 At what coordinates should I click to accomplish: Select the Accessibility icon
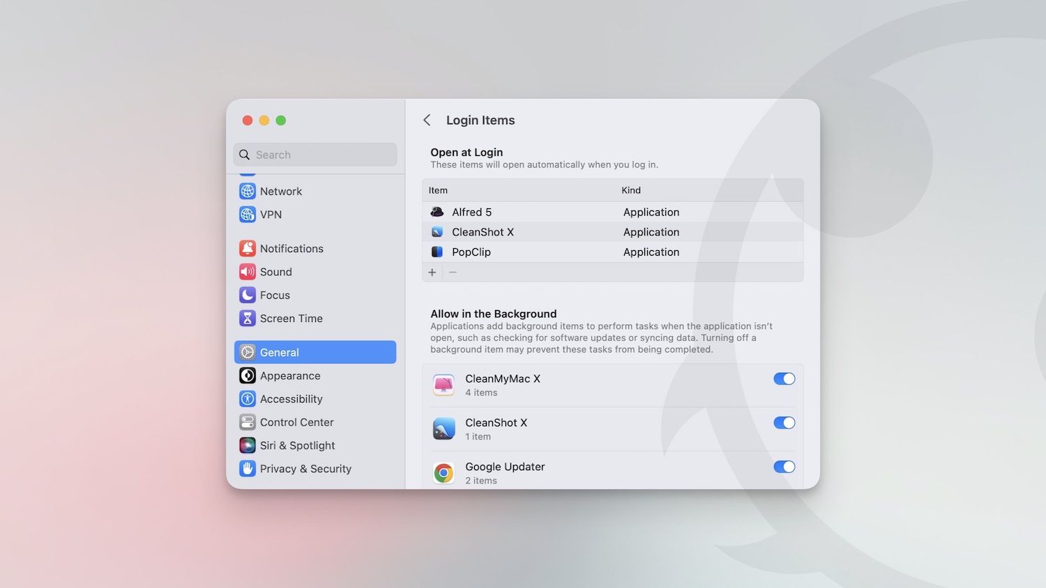pyautogui.click(x=248, y=399)
